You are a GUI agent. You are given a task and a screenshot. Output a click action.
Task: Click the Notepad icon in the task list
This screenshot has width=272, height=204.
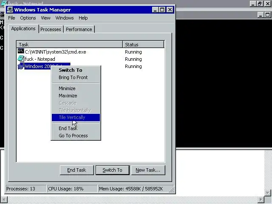pos(21,59)
